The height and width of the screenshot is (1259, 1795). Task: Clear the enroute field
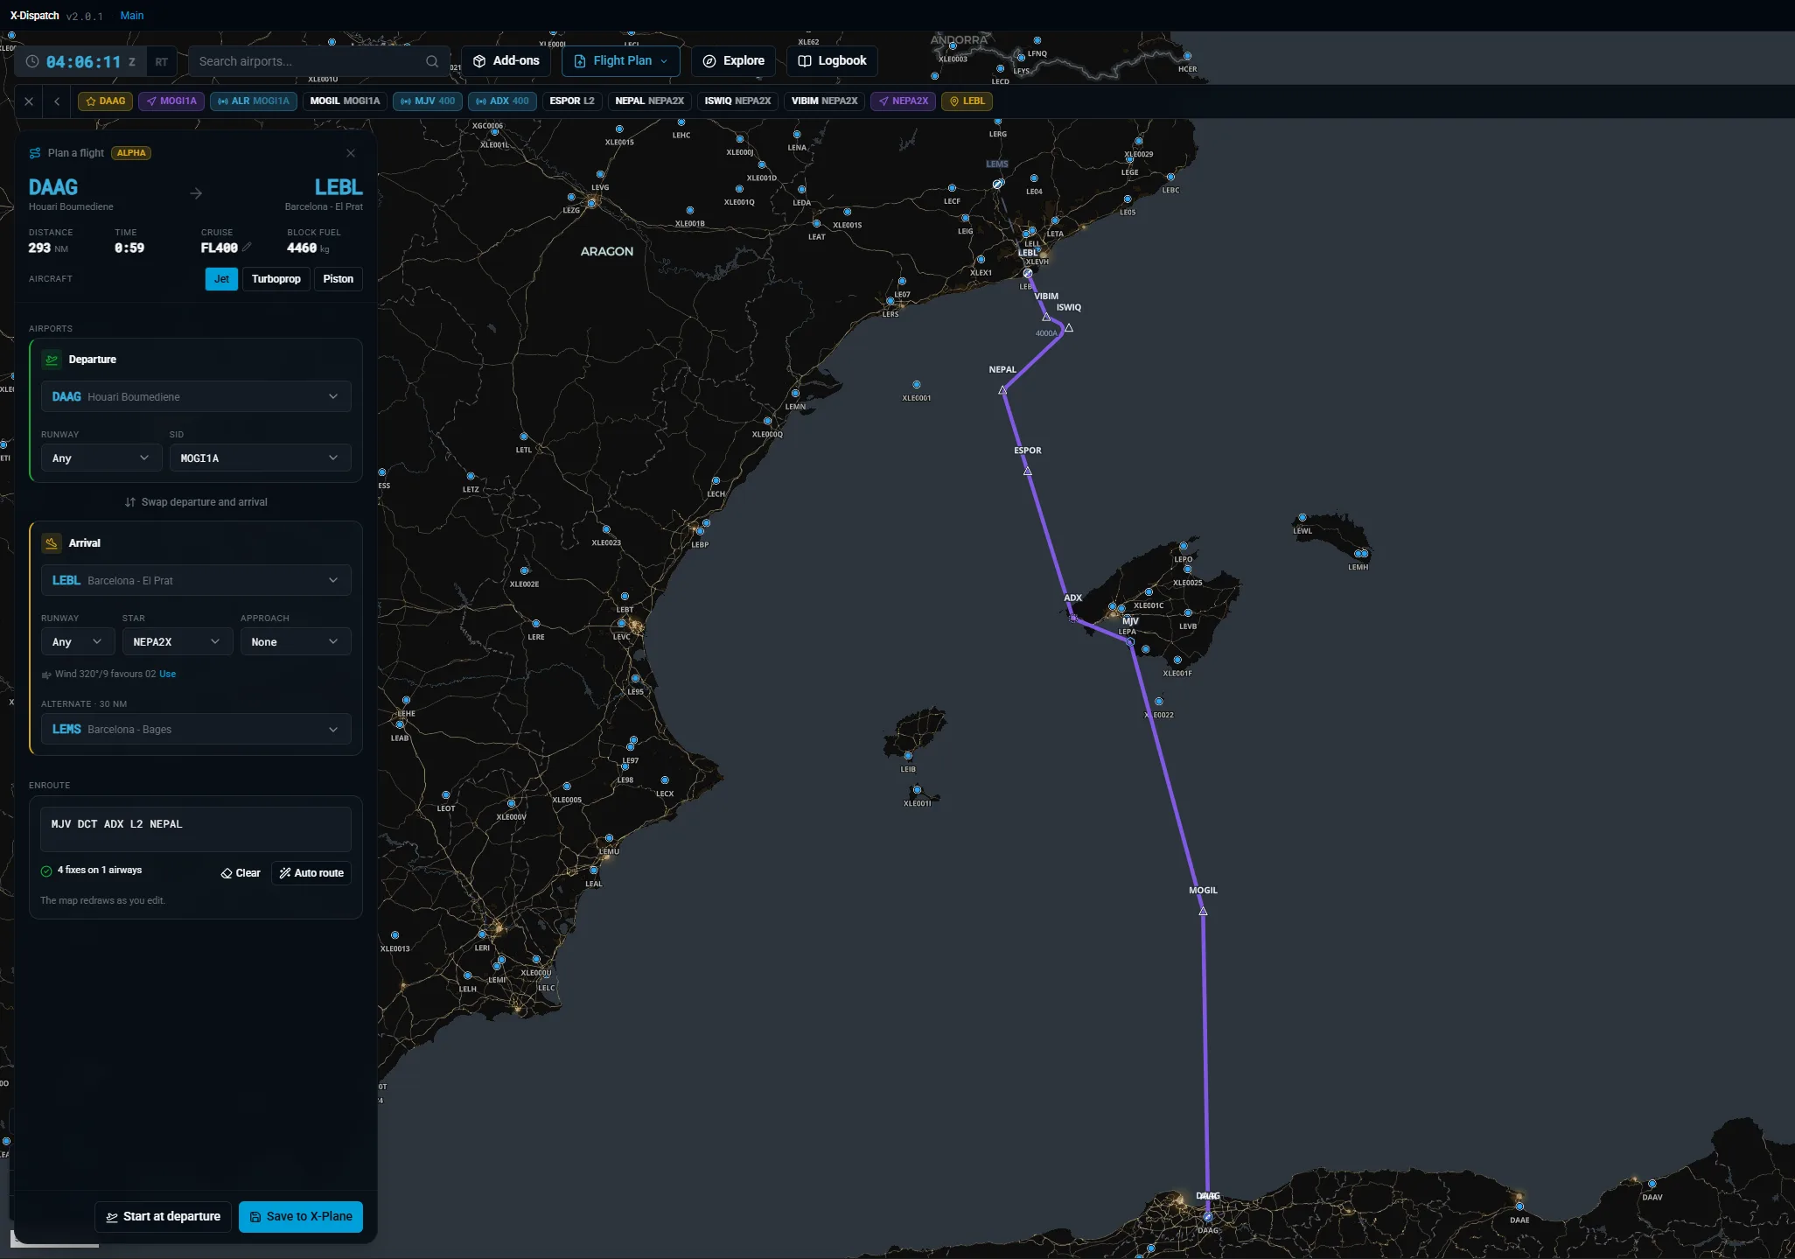pyautogui.click(x=241, y=873)
